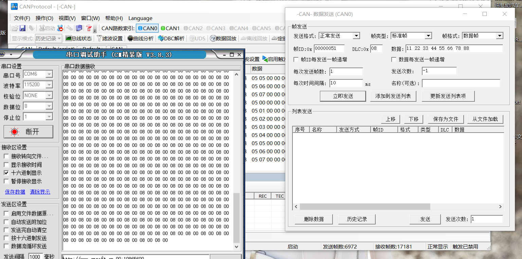Click 添加到发送列表 button
Viewport: 522px width, 259px height.
[x=393, y=96]
